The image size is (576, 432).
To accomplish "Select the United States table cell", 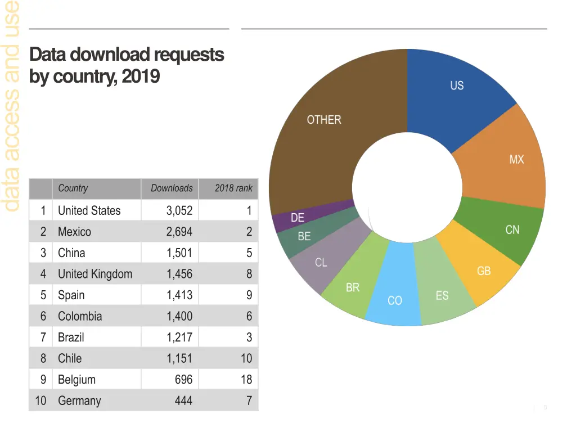I will 89,210.
